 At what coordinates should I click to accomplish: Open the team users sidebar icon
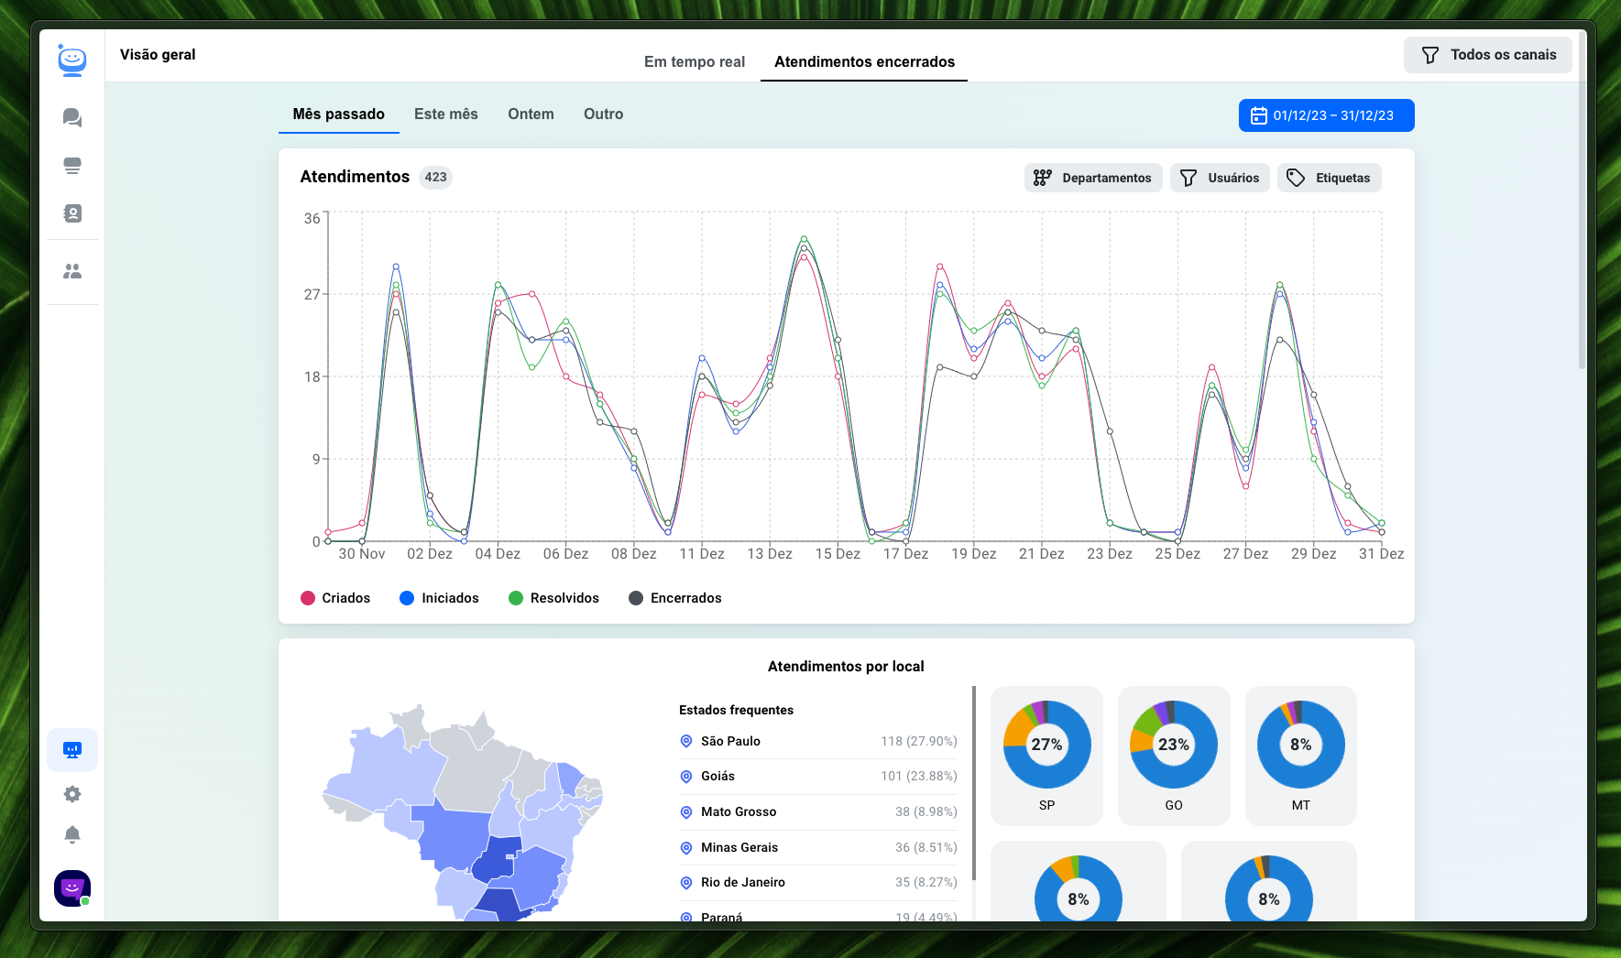pos(72,271)
